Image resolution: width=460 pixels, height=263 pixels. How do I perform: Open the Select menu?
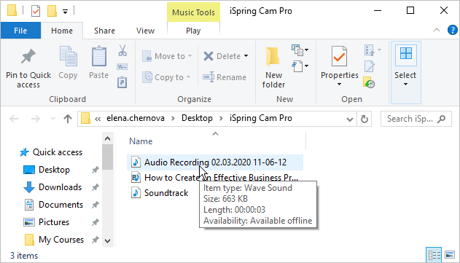tap(406, 72)
